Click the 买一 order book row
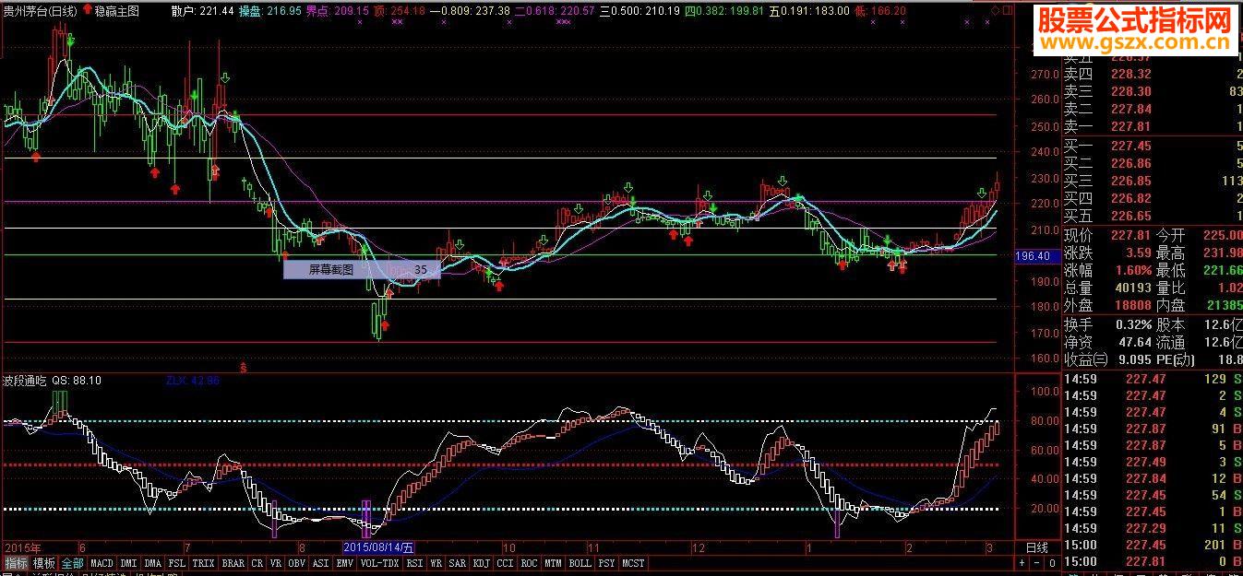The height and width of the screenshot is (576, 1243). click(1153, 146)
